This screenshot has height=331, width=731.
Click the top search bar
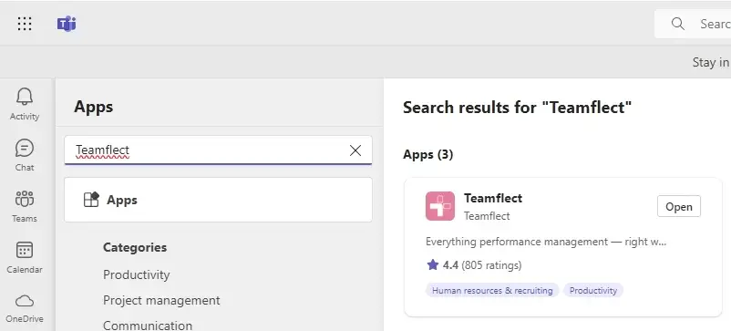(x=693, y=24)
